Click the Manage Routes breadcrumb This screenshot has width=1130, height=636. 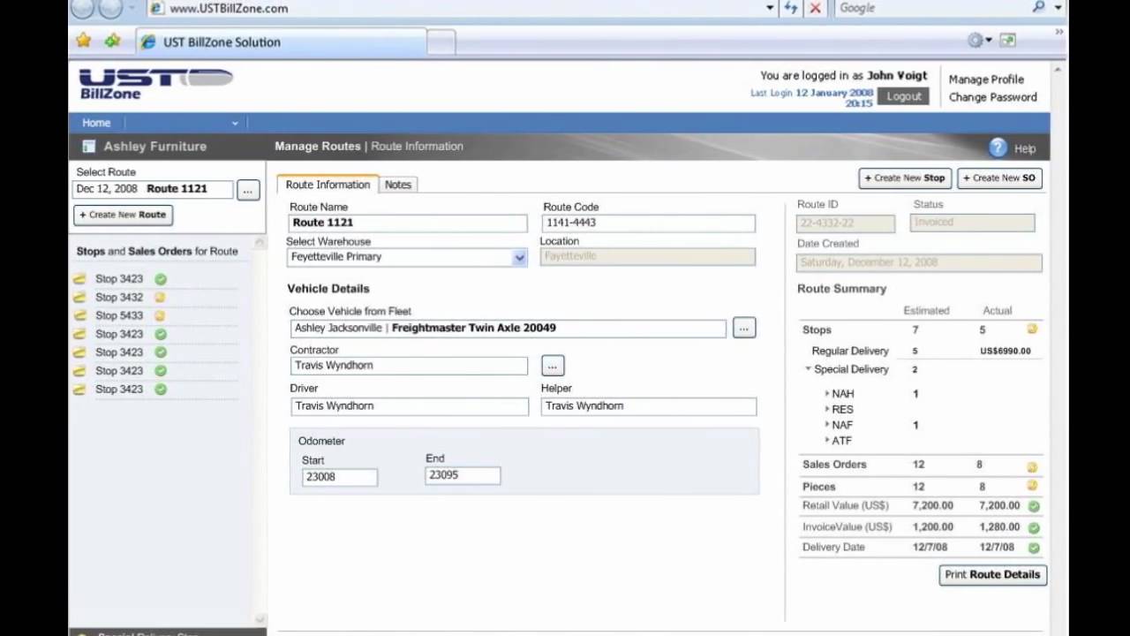(317, 147)
